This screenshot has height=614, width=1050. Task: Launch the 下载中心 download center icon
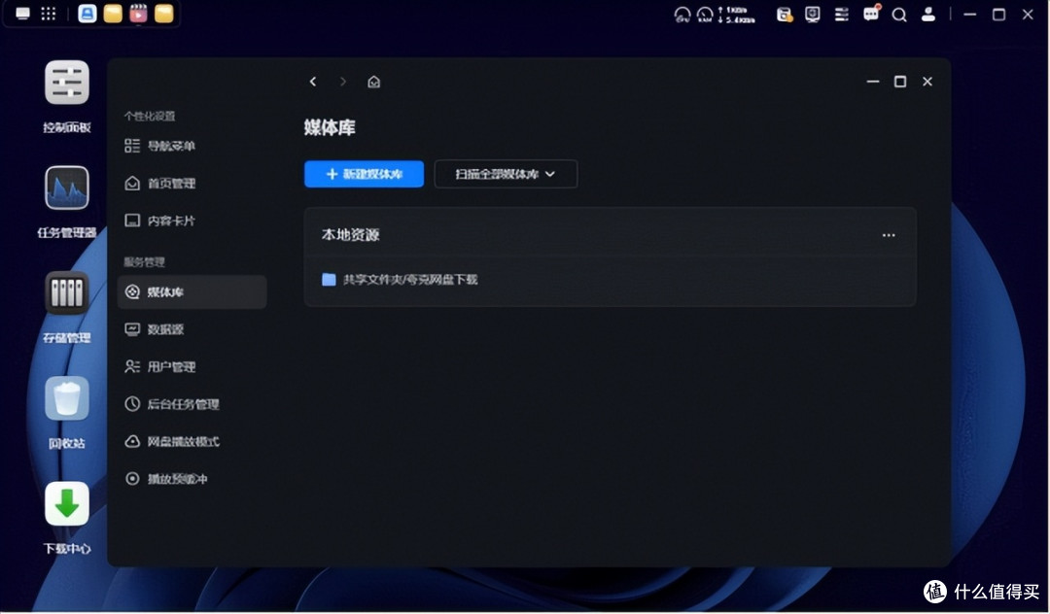click(x=67, y=503)
